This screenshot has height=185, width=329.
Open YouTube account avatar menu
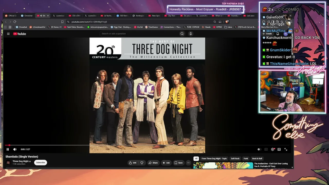(285, 34)
